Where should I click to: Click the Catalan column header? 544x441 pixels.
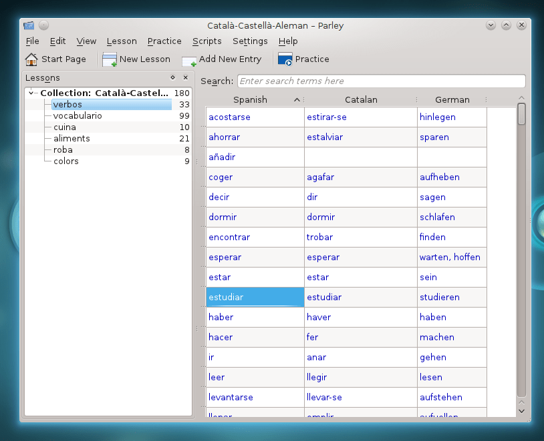click(x=361, y=100)
